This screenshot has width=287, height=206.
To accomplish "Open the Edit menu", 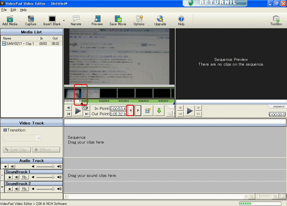I will [x=13, y=10].
